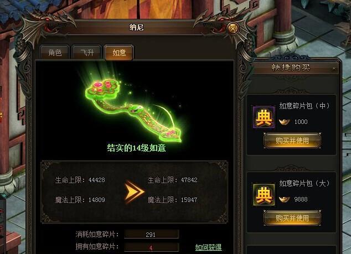Switch to the 角色 tab
This screenshot has width=351, height=254.
point(55,53)
